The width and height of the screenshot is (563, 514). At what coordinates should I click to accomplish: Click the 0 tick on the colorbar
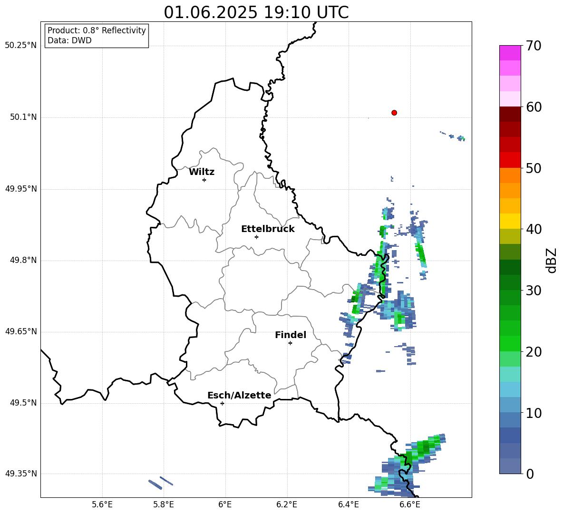click(529, 474)
